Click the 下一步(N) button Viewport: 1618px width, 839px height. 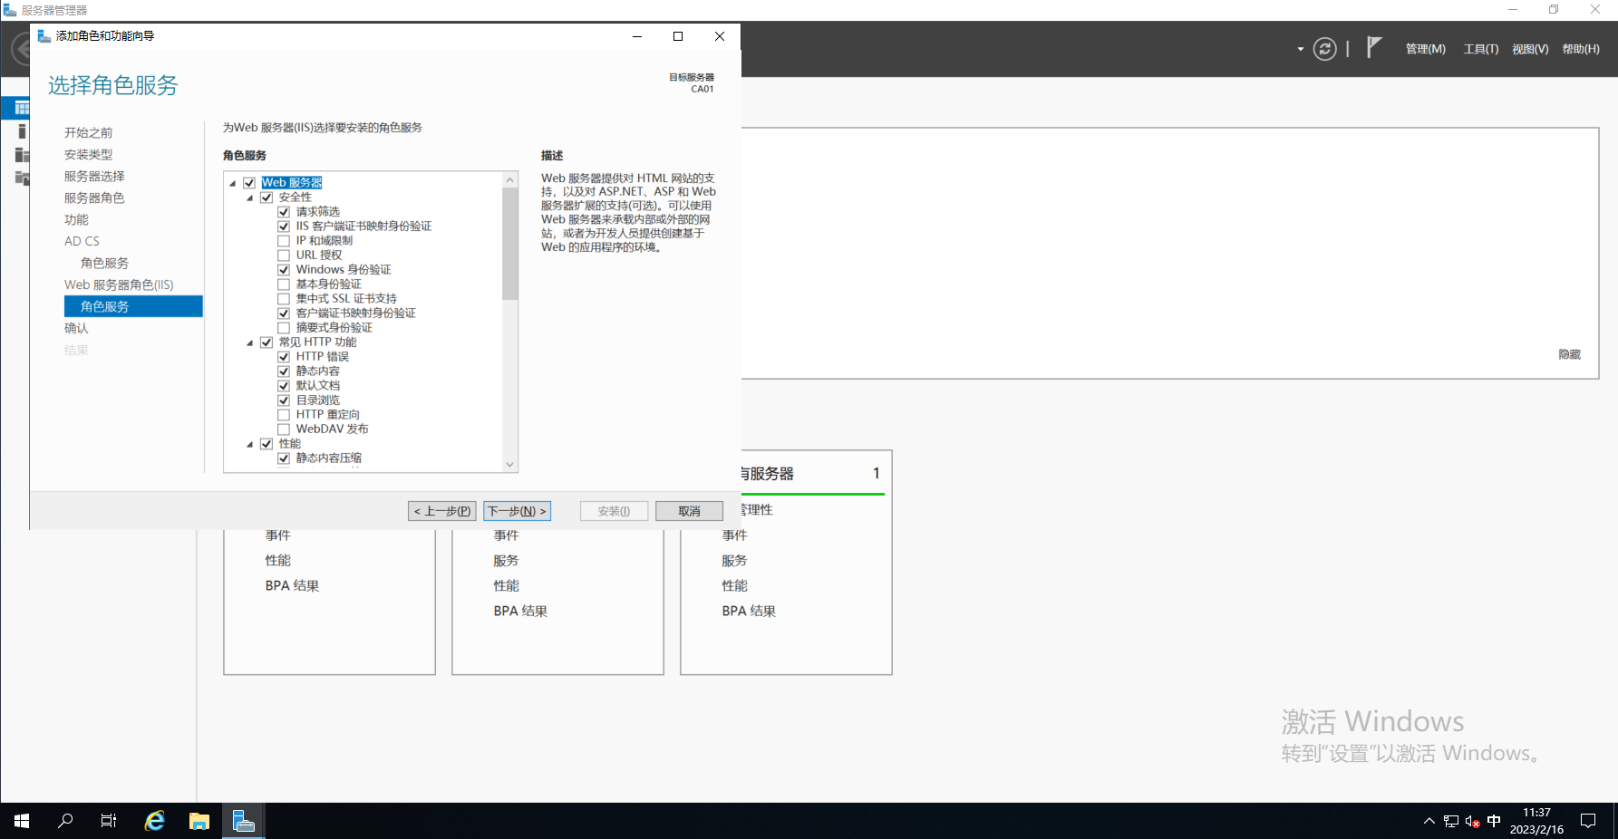517,511
